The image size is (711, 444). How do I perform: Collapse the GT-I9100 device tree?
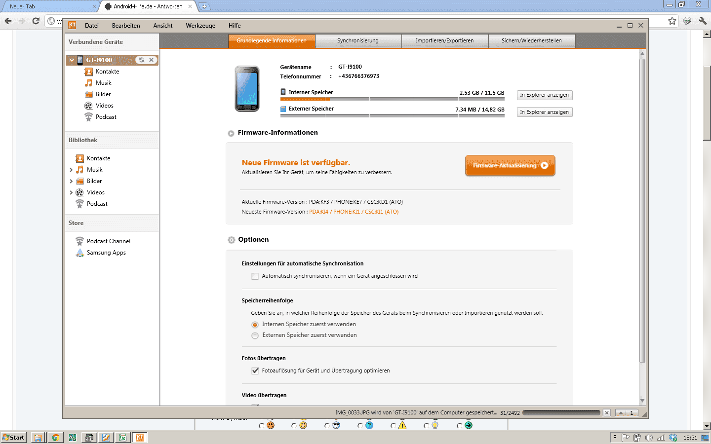(x=72, y=60)
